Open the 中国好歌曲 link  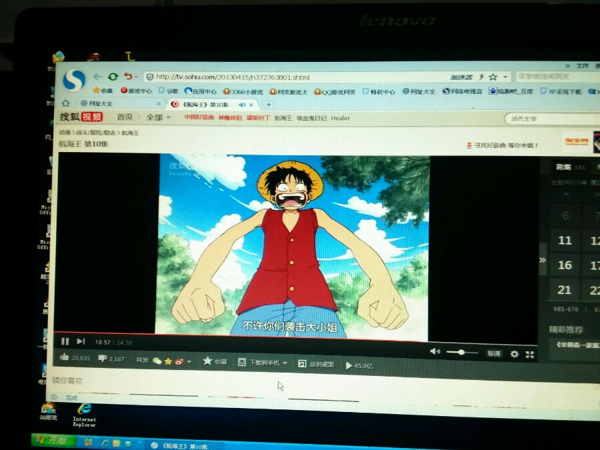tap(199, 117)
